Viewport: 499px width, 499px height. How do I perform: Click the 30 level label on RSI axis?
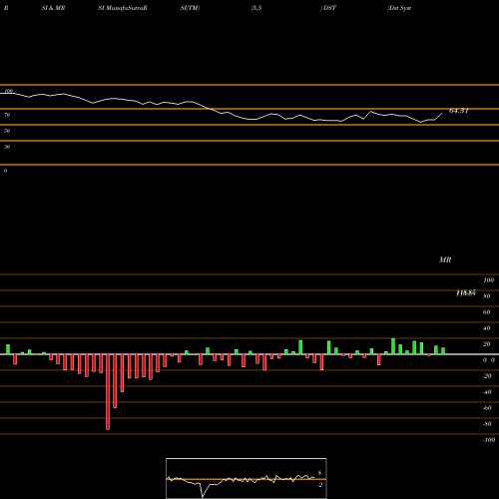click(7, 147)
